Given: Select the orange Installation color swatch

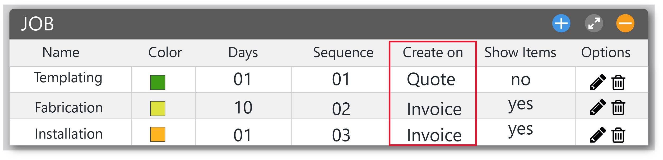Looking at the screenshot, I should pos(158,134).
